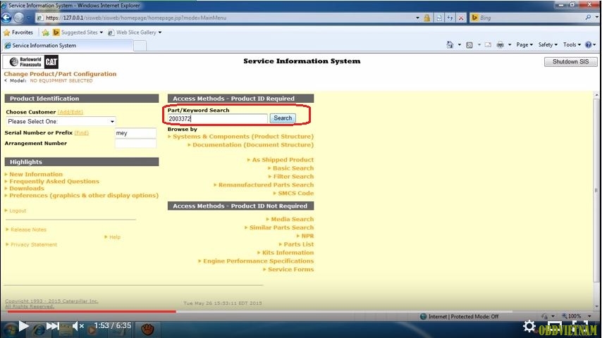Expand the Tools menu

(x=570, y=44)
